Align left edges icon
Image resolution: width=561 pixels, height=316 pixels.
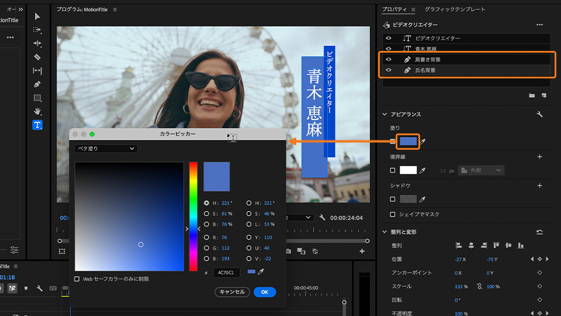[459, 245]
